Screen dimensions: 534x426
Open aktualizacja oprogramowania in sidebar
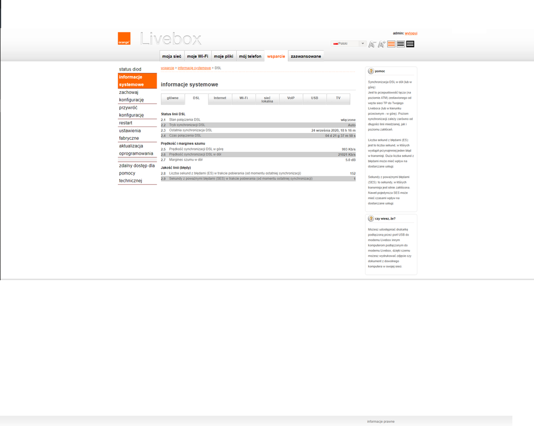point(137,149)
